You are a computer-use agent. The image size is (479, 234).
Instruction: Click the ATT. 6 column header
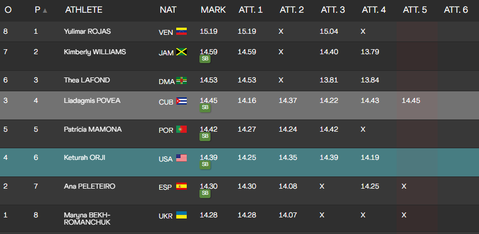coord(456,10)
